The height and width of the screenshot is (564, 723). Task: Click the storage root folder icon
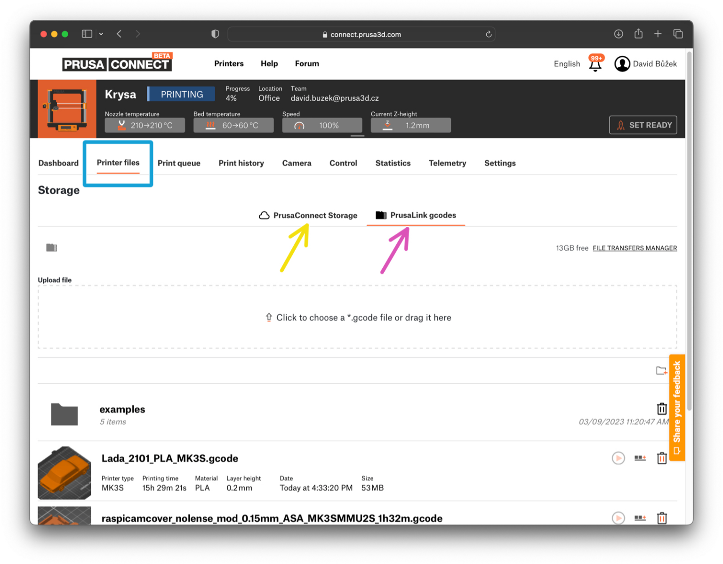pyautogui.click(x=52, y=247)
